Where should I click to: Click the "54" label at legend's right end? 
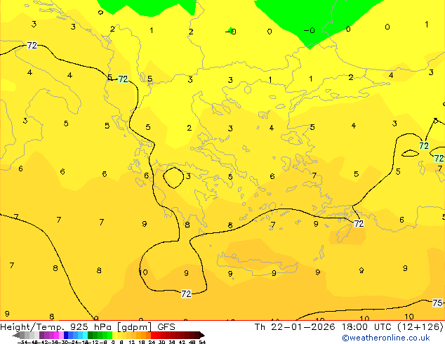tap(202, 342)
